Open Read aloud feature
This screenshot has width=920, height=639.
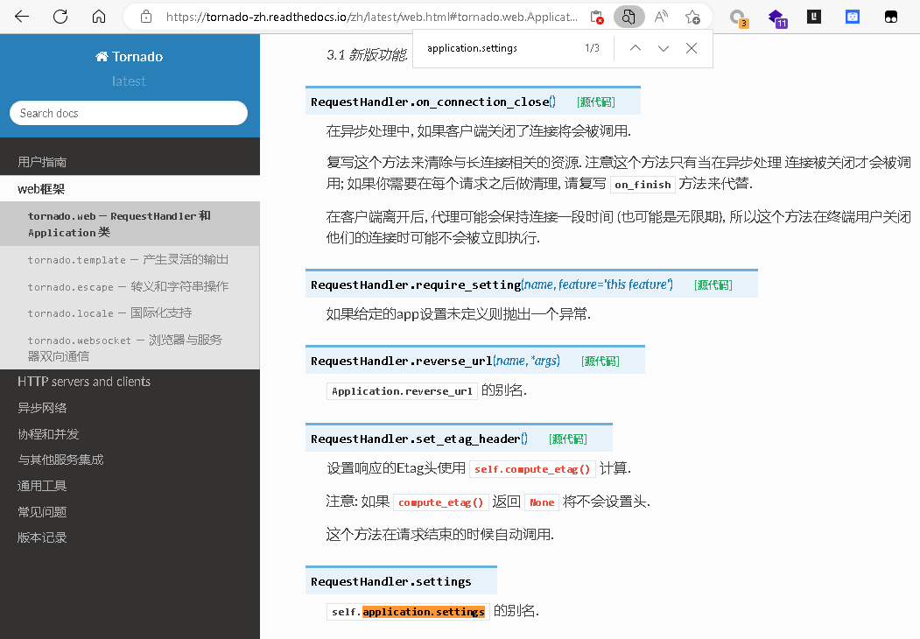coord(661,17)
